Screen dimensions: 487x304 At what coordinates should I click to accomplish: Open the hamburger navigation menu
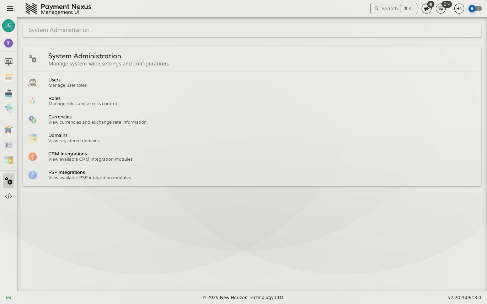pyautogui.click(x=10, y=9)
